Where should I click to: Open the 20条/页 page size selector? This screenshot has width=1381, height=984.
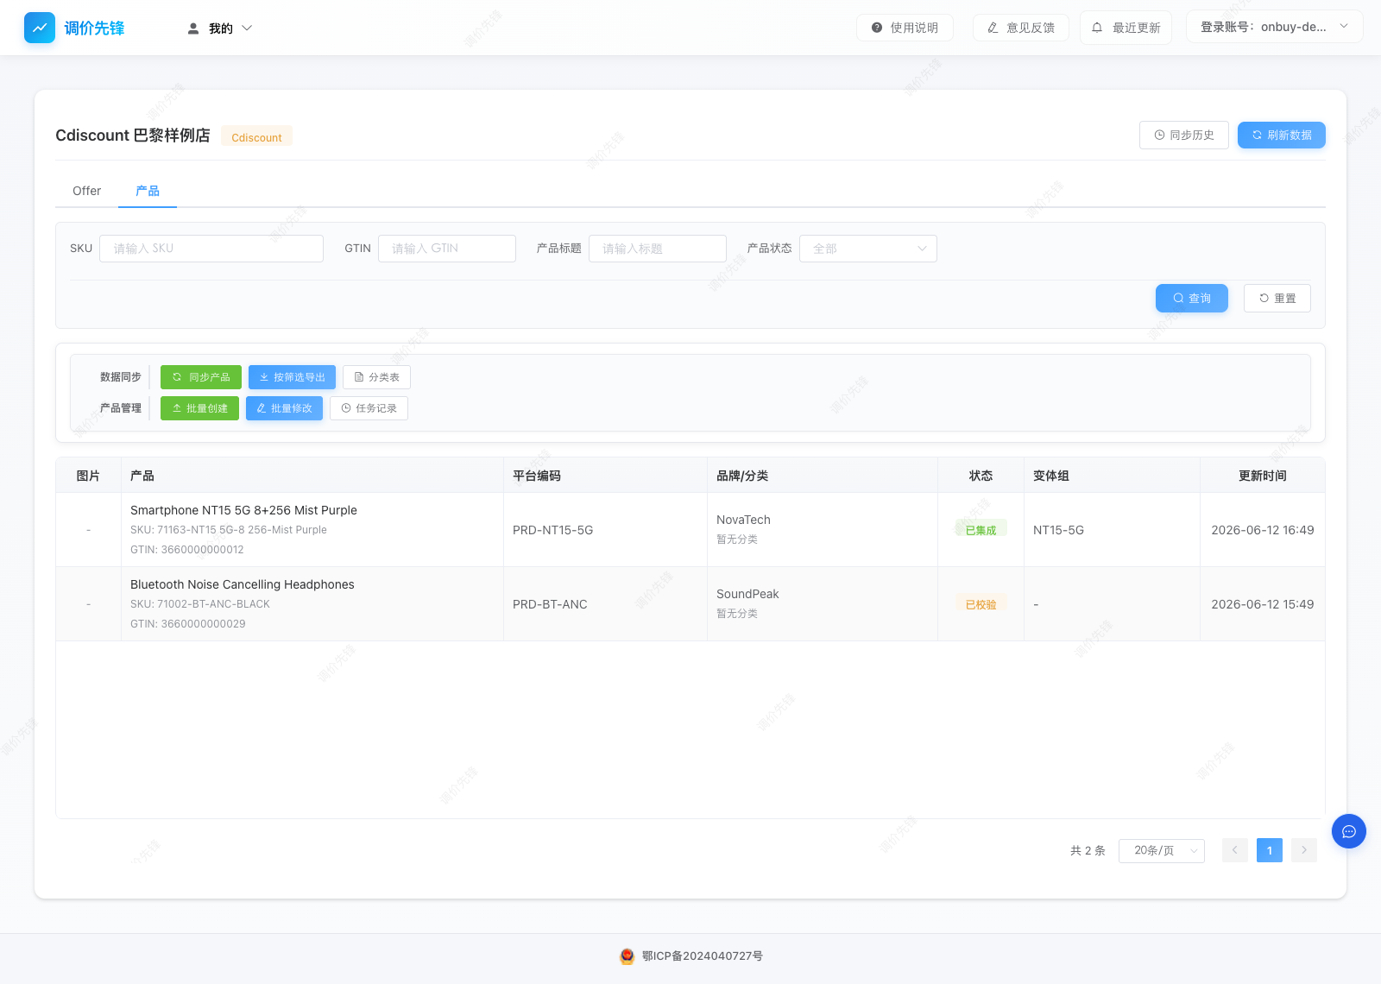pyautogui.click(x=1162, y=850)
